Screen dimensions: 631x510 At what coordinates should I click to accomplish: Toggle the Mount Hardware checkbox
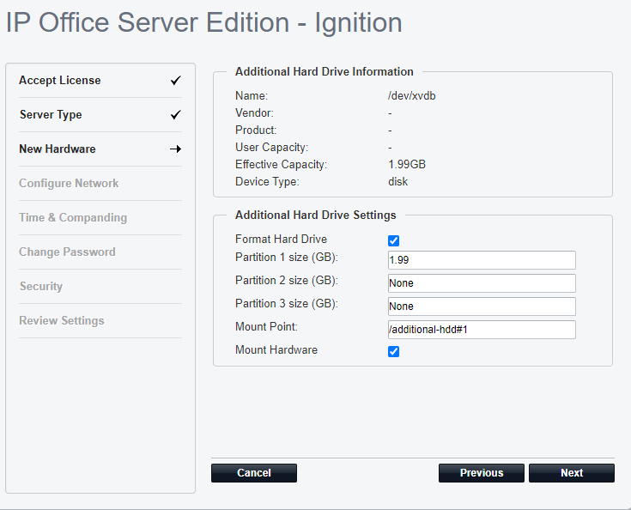(393, 351)
